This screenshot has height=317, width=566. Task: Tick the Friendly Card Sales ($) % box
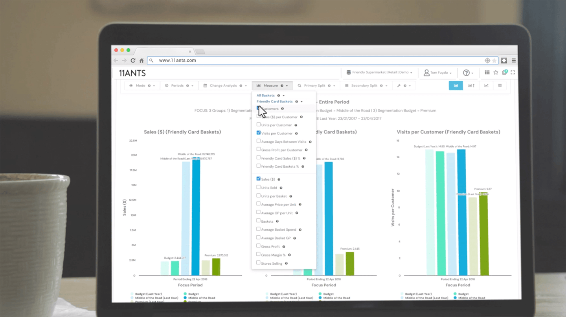[258, 158]
